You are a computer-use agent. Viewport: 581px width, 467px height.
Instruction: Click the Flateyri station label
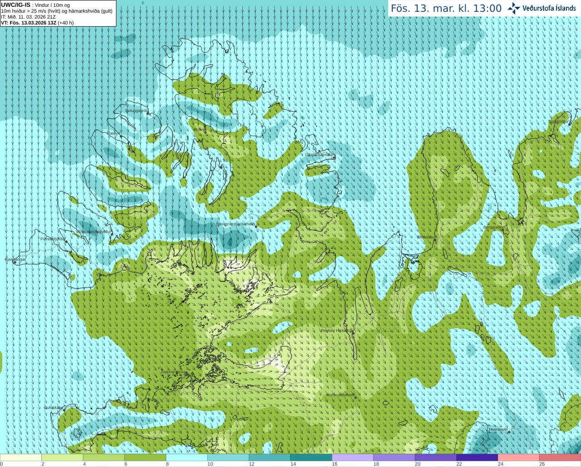pos(113,133)
